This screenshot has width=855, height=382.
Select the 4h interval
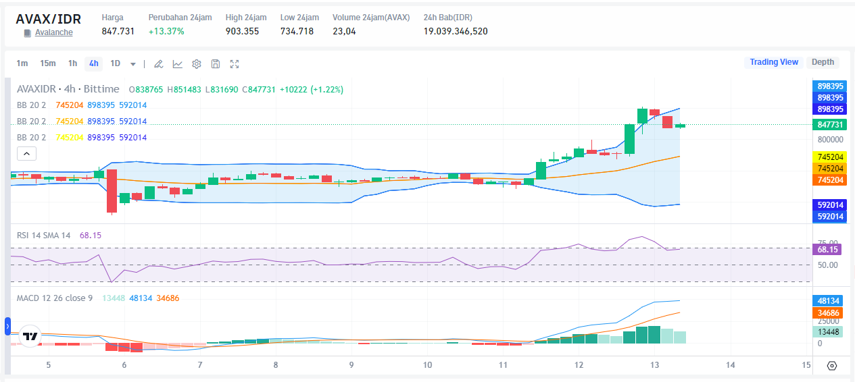tap(93, 63)
